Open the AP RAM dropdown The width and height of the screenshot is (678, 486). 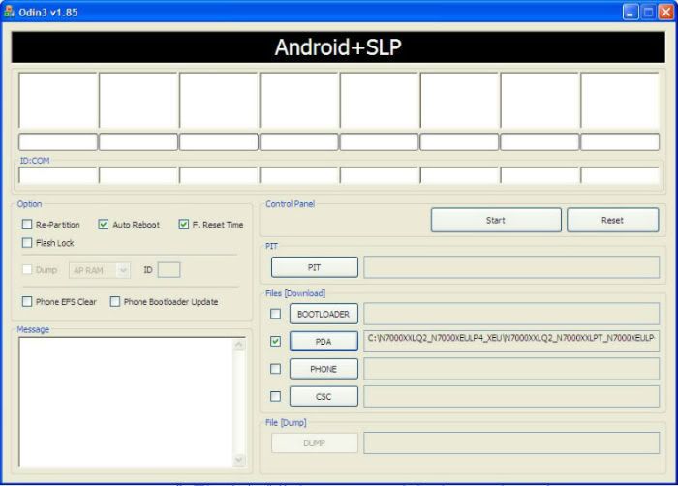100,270
